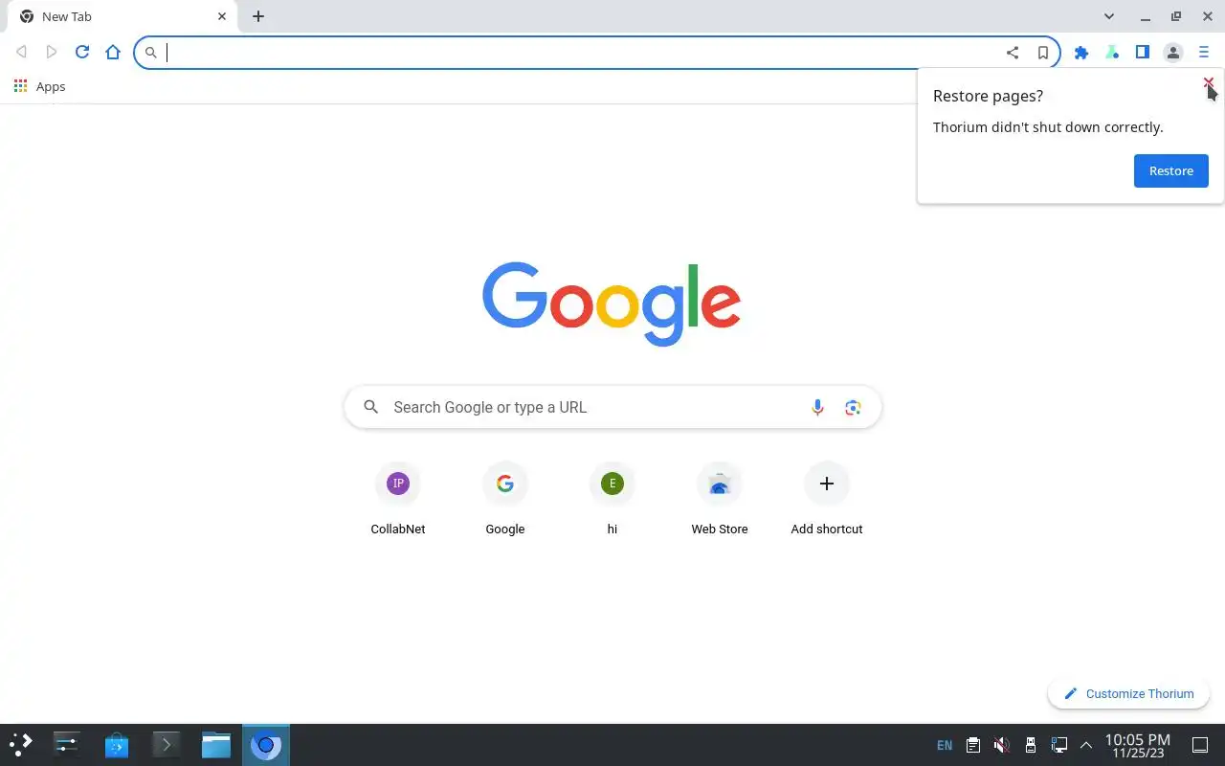
Task: Click the search icon in the address bar
Action: click(151, 53)
